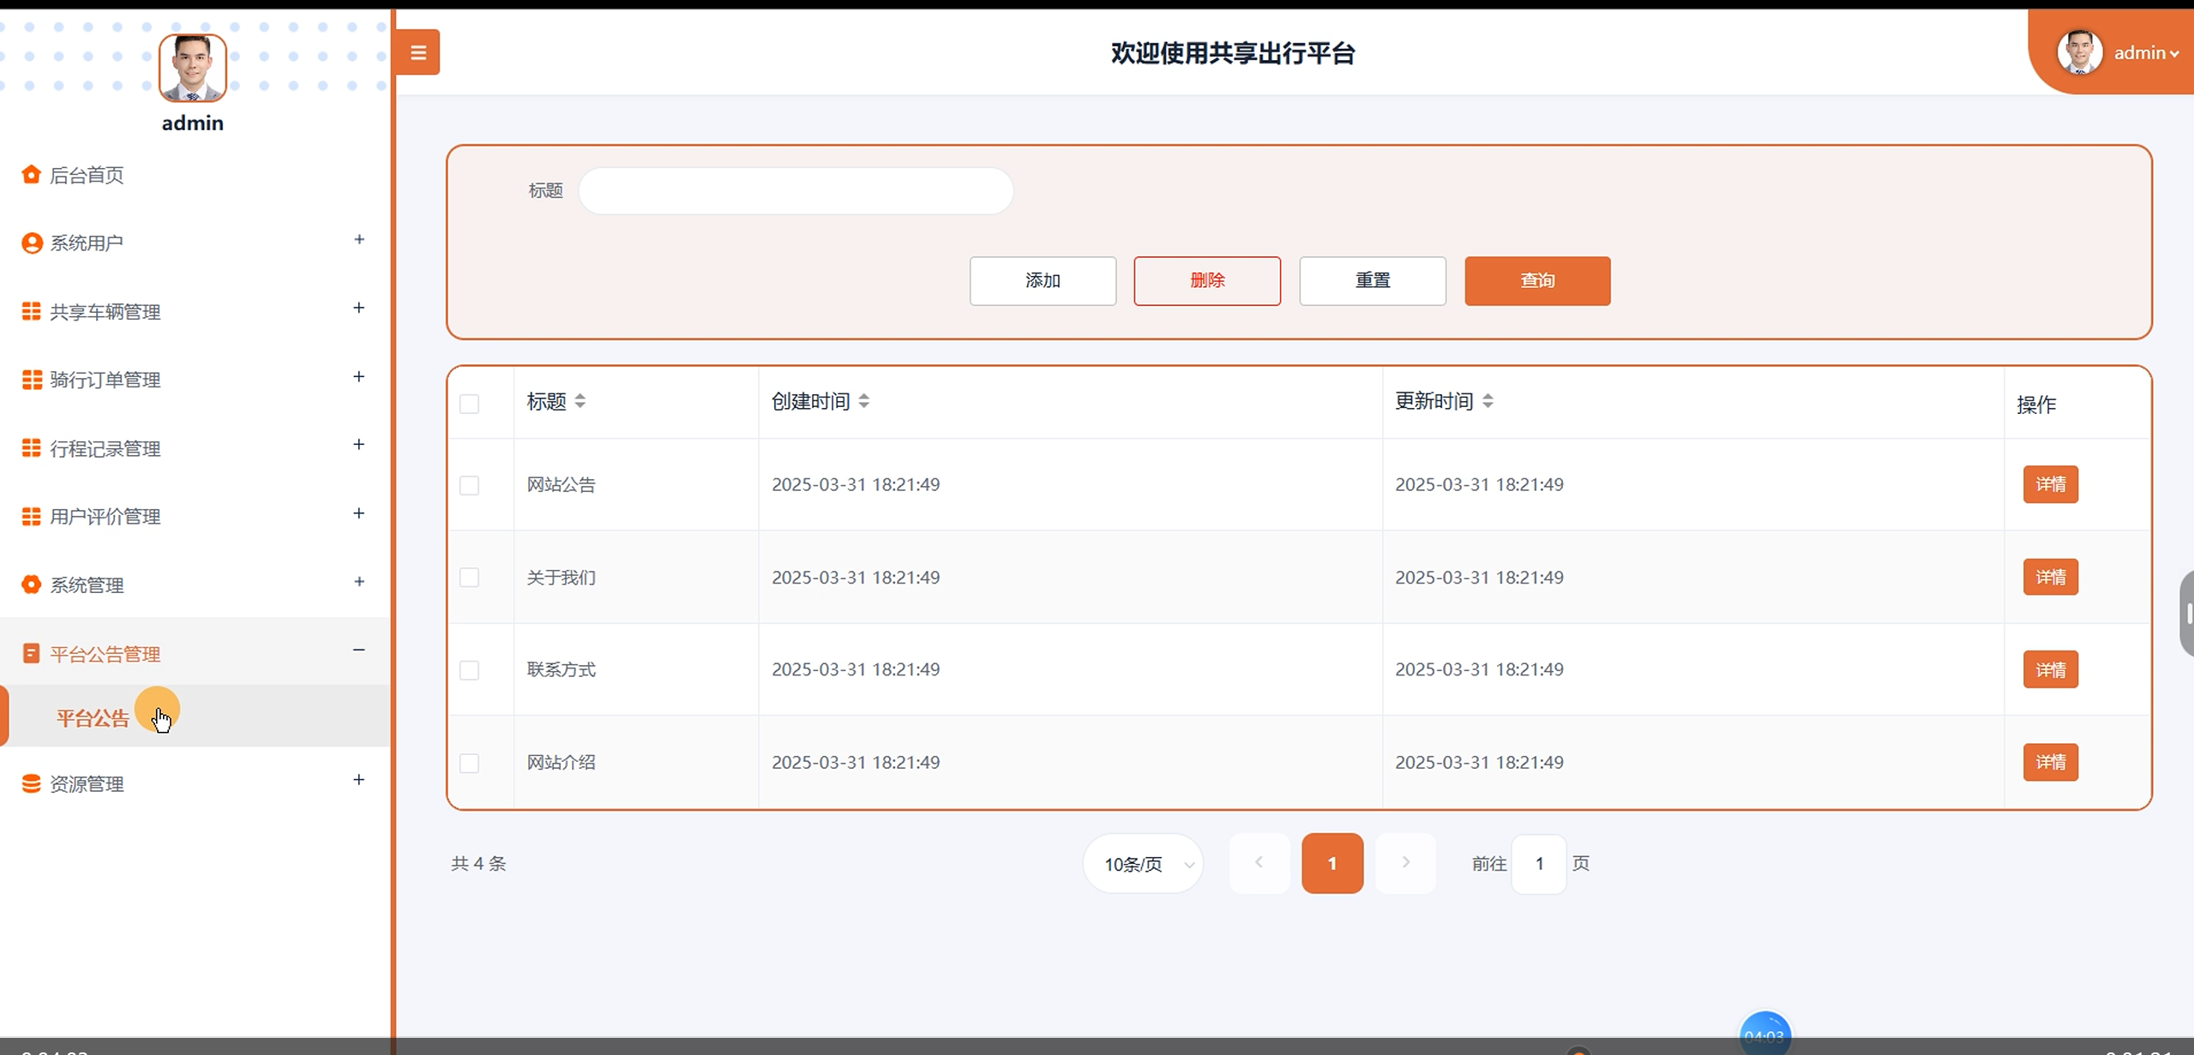Sort the table by 创建时间 column
The width and height of the screenshot is (2194, 1055).
[x=863, y=401]
